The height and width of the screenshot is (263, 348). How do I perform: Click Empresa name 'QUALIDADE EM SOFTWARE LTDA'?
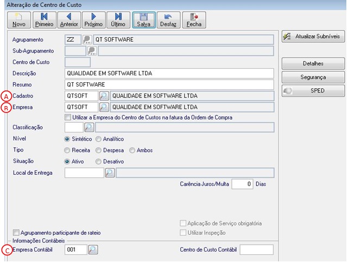pos(192,107)
